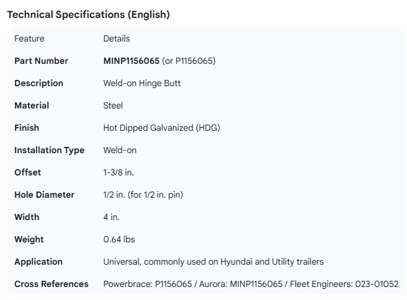
Task: Click the Hole Diameter row label
Action: click(x=44, y=195)
